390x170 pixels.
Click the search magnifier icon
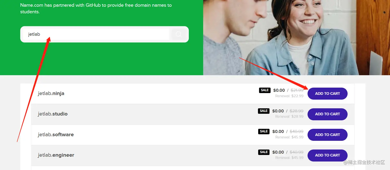178,34
